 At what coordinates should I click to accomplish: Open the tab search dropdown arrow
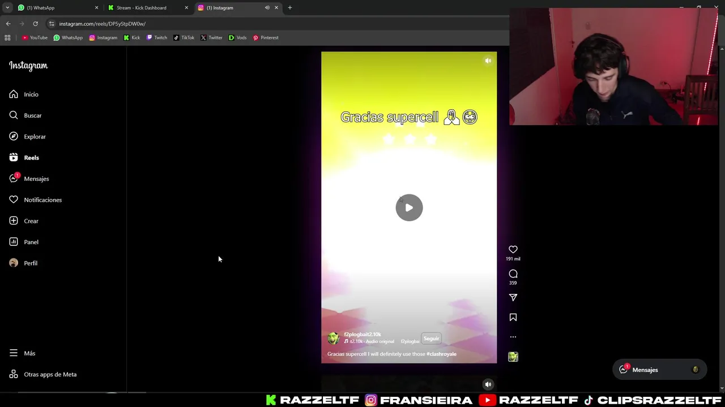tap(7, 8)
